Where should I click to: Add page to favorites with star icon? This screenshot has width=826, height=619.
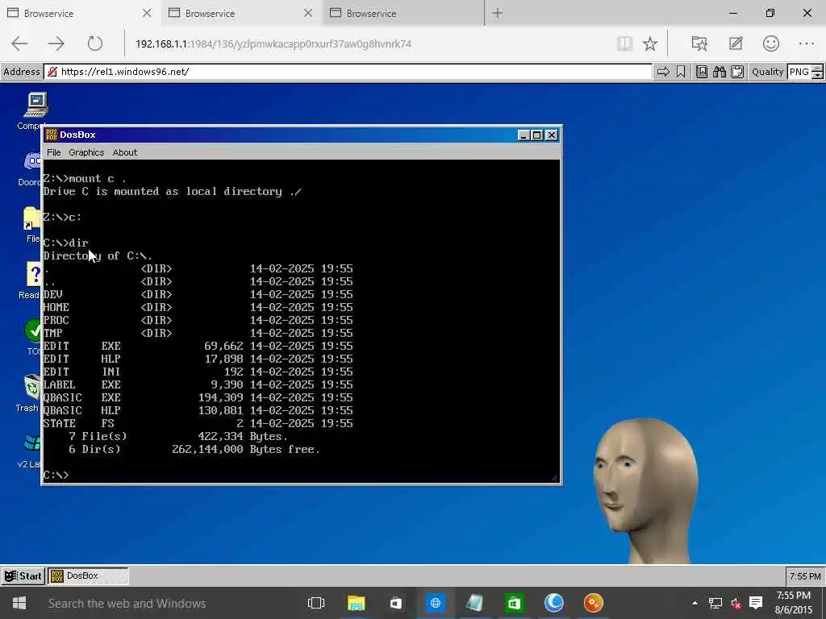click(x=650, y=44)
